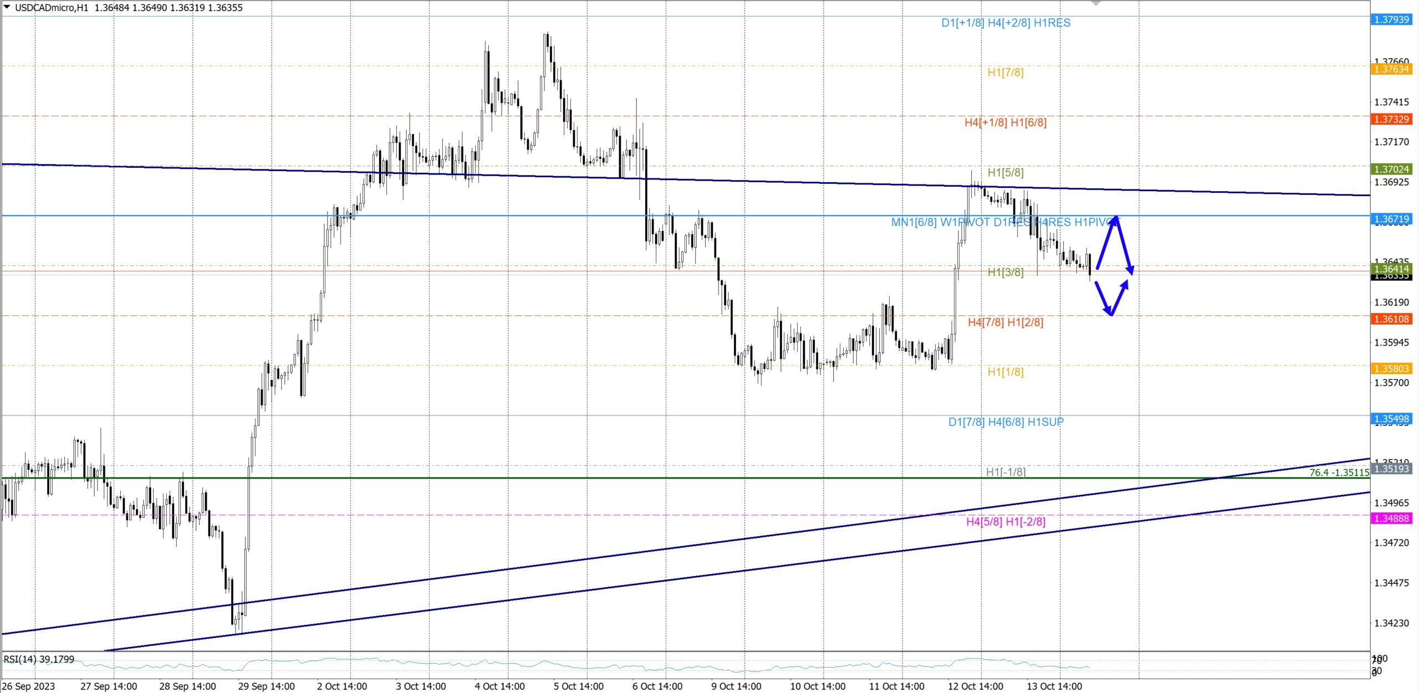Click the red 1.37329 price tag
The image size is (1419, 693).
[1391, 119]
